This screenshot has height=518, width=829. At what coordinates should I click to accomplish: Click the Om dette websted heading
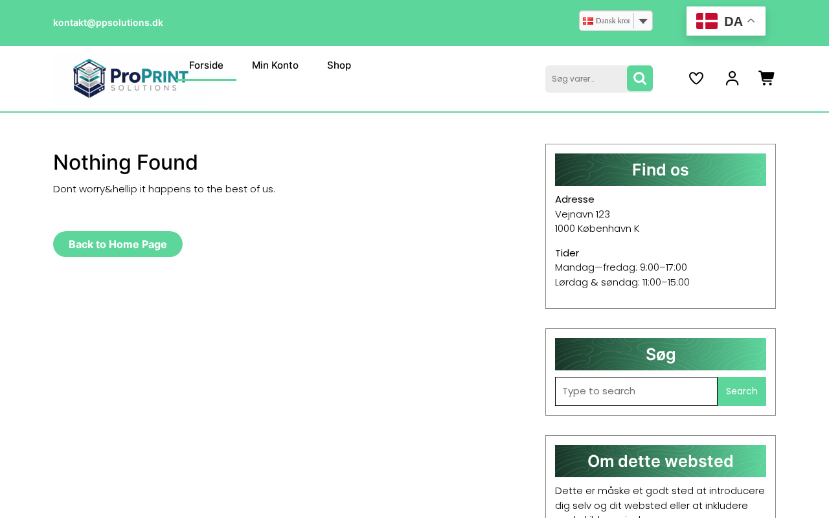click(x=661, y=461)
